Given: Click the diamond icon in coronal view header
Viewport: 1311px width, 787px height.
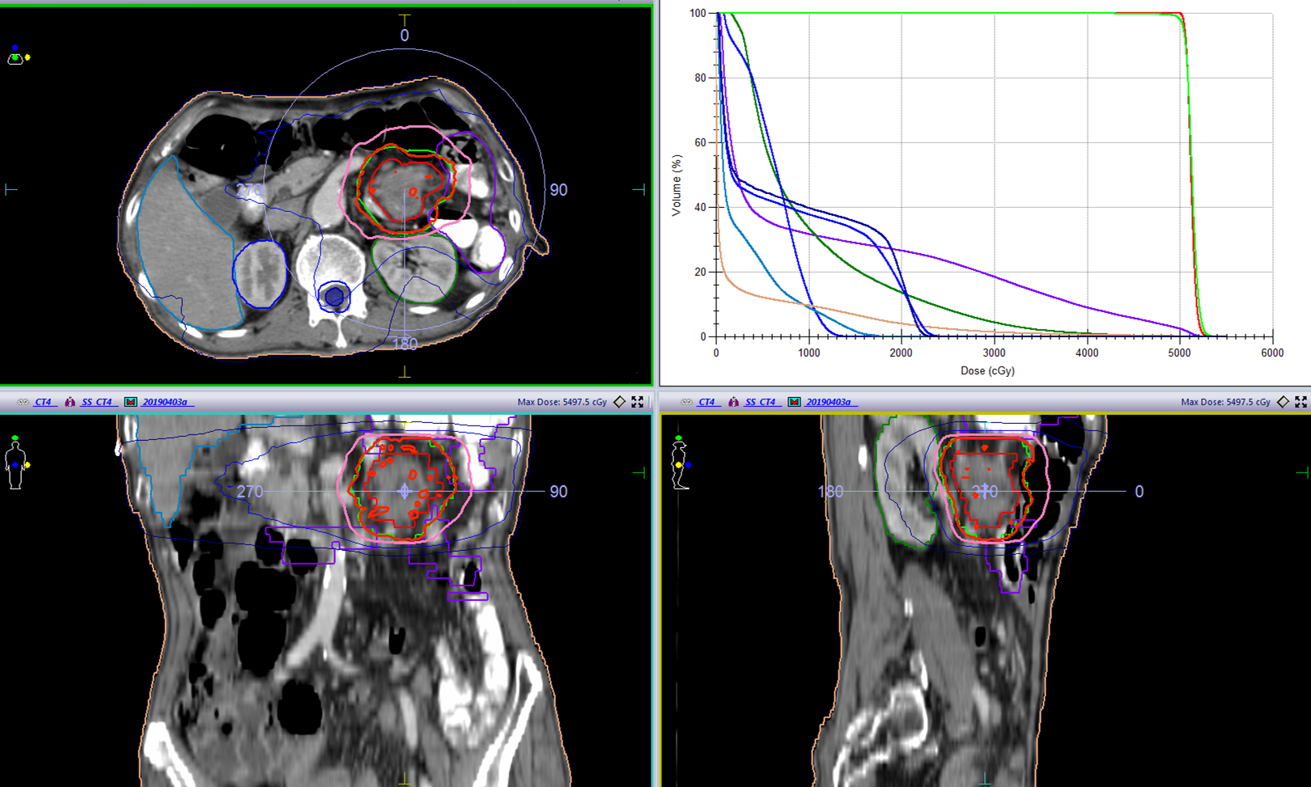Looking at the screenshot, I should [x=619, y=402].
